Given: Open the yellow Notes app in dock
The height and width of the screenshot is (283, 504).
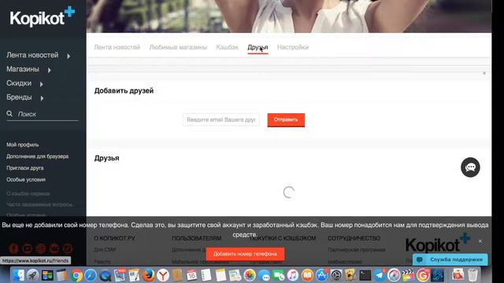Looking at the screenshot, I should click(220, 275).
